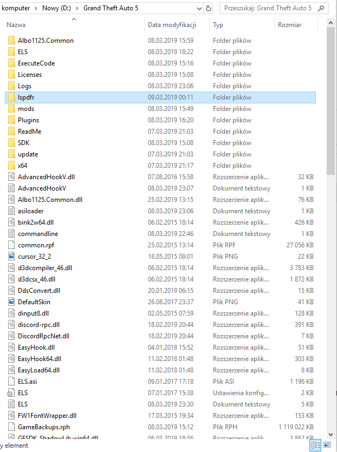337x452 pixels.
Task: Select the ELS folder icon
Action: (11, 52)
